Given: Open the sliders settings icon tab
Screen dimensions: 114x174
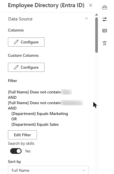Looking at the screenshot, I should coord(105,19).
